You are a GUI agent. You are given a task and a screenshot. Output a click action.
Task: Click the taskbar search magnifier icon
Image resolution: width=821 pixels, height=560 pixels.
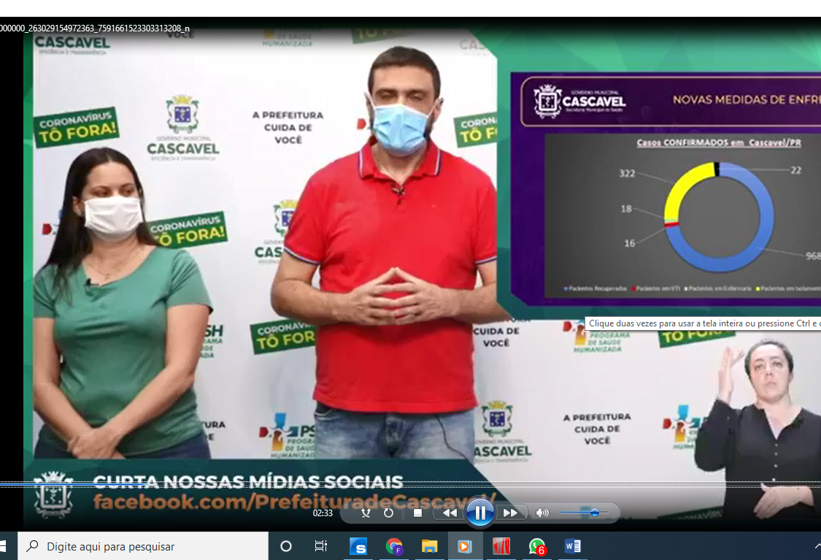[x=32, y=546]
